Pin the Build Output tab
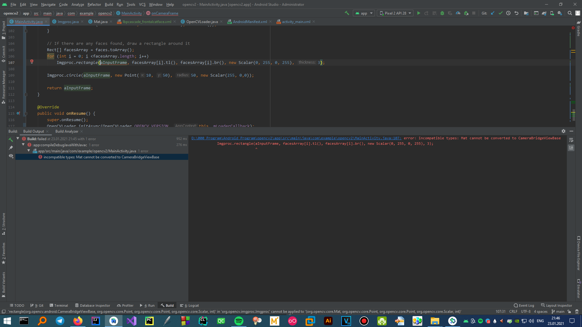This screenshot has height=327, width=582. pyautogui.click(x=11, y=148)
